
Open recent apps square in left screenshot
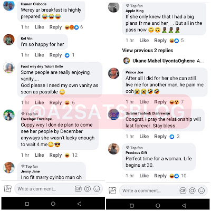pyautogui.click(x=27, y=204)
